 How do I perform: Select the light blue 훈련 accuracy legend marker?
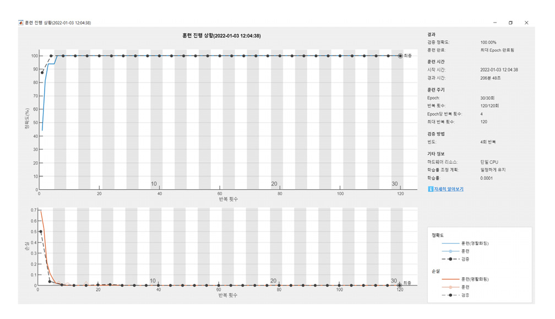click(x=450, y=251)
